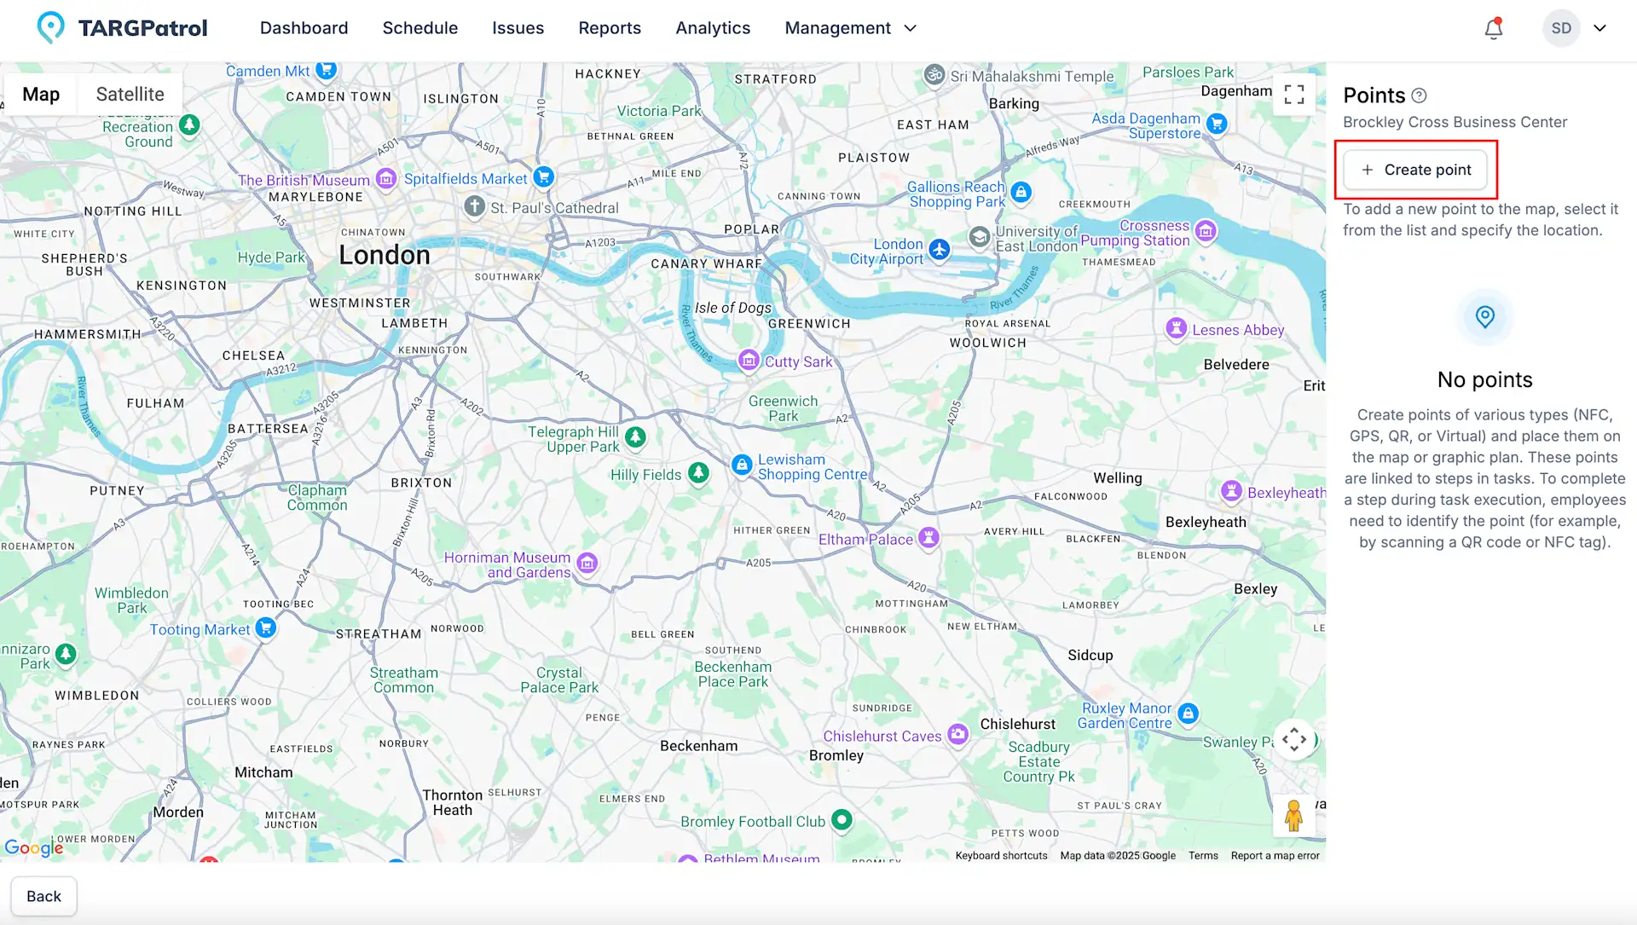Switch map to Satellite view

tap(130, 95)
